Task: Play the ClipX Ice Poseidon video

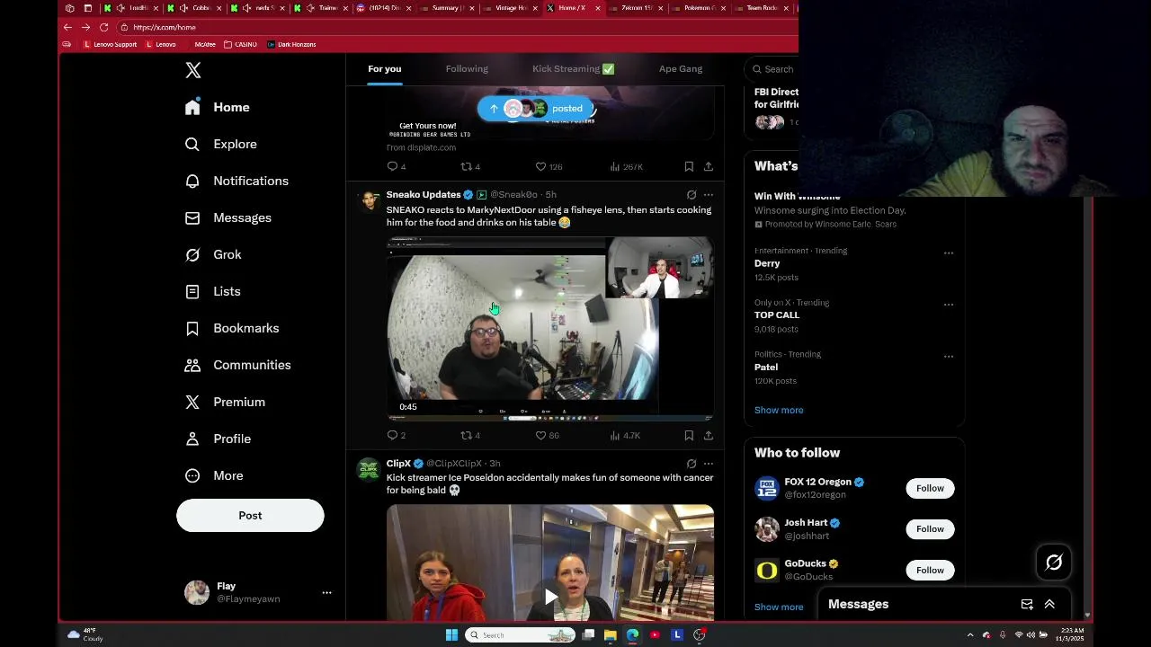Action: pyautogui.click(x=550, y=596)
